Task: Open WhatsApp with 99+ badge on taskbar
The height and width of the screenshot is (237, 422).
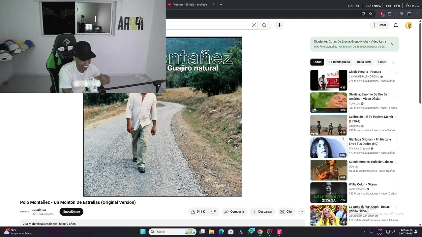Action: (251, 232)
